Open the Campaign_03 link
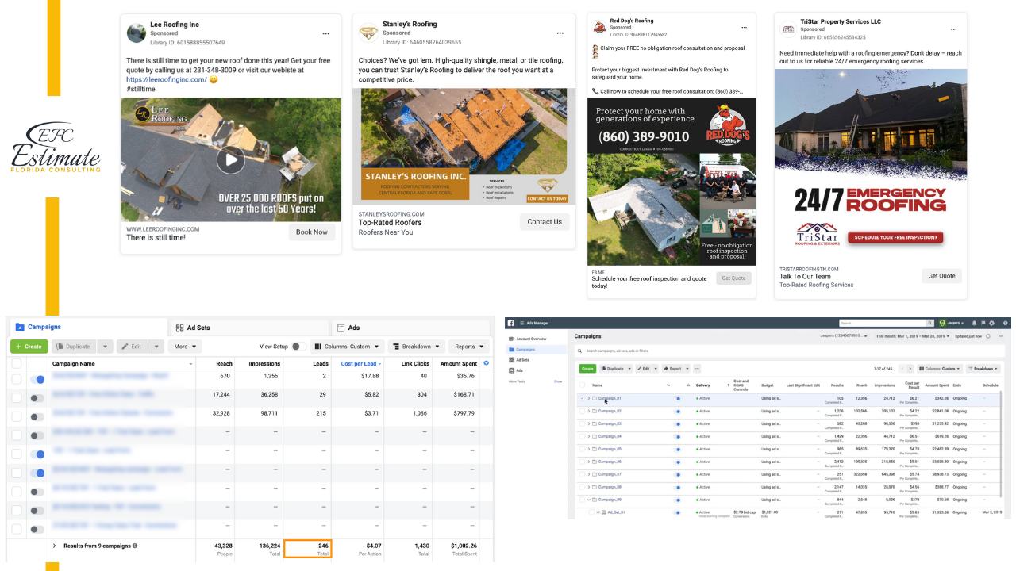 (x=610, y=423)
